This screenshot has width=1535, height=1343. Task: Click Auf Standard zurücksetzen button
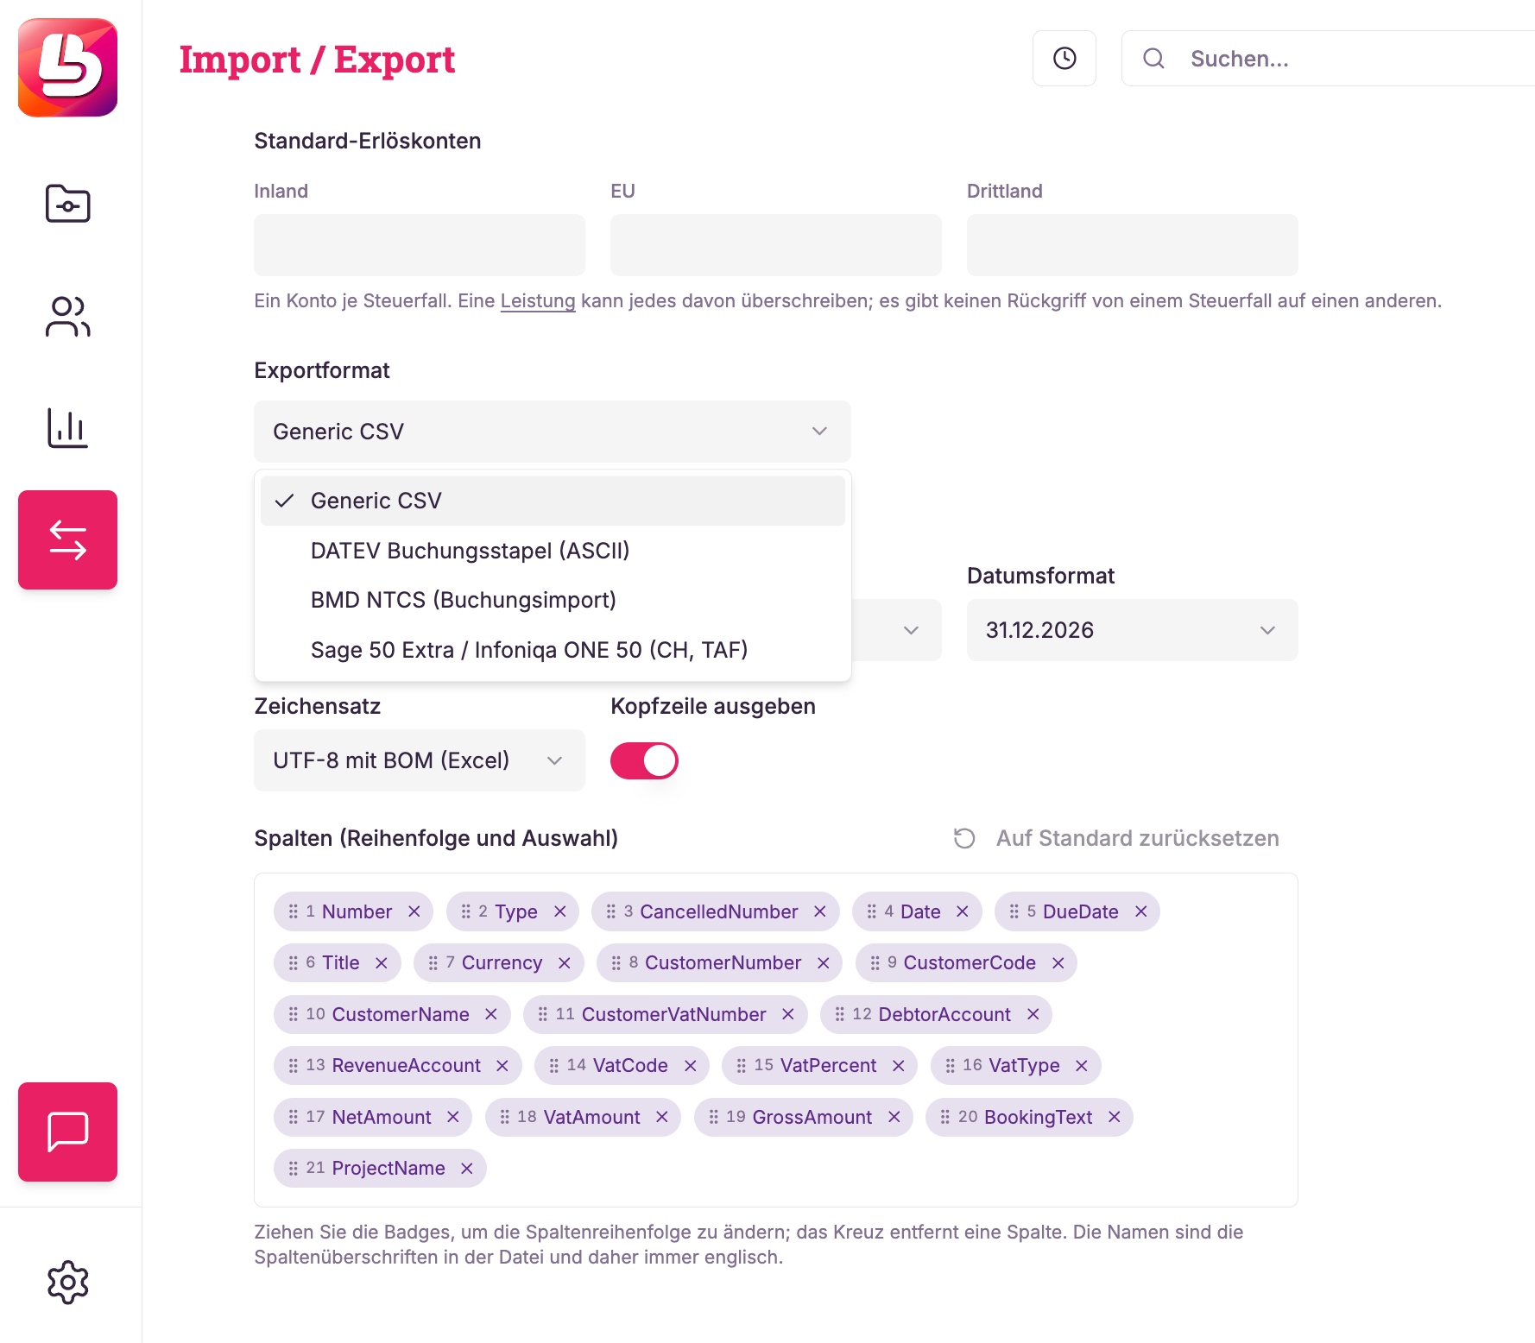1116,838
